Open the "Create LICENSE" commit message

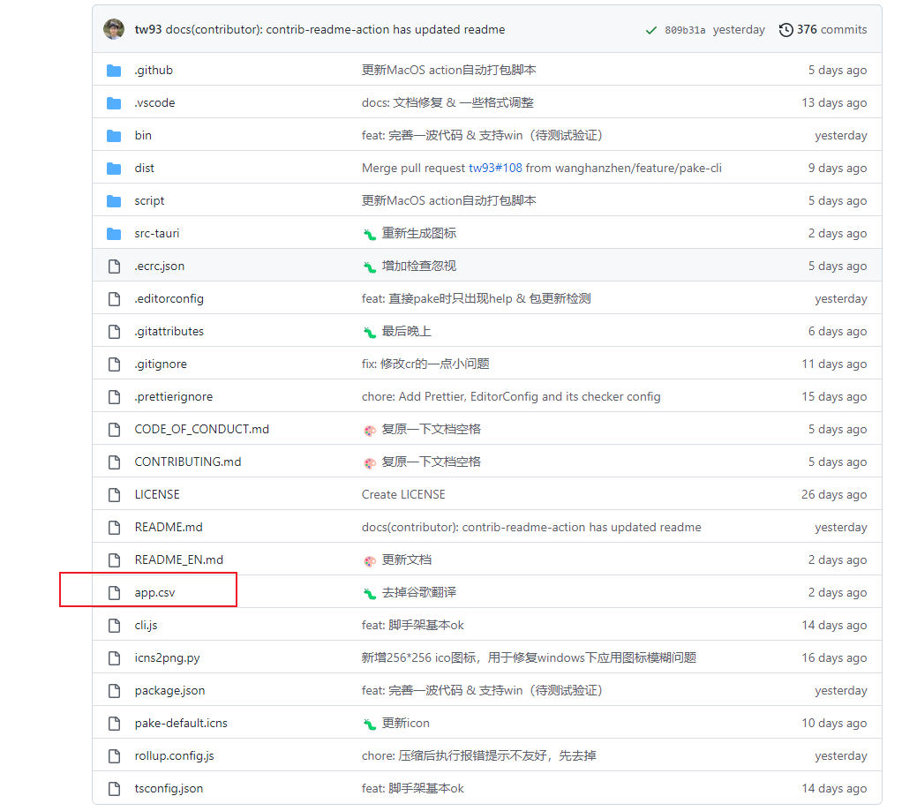pos(403,495)
